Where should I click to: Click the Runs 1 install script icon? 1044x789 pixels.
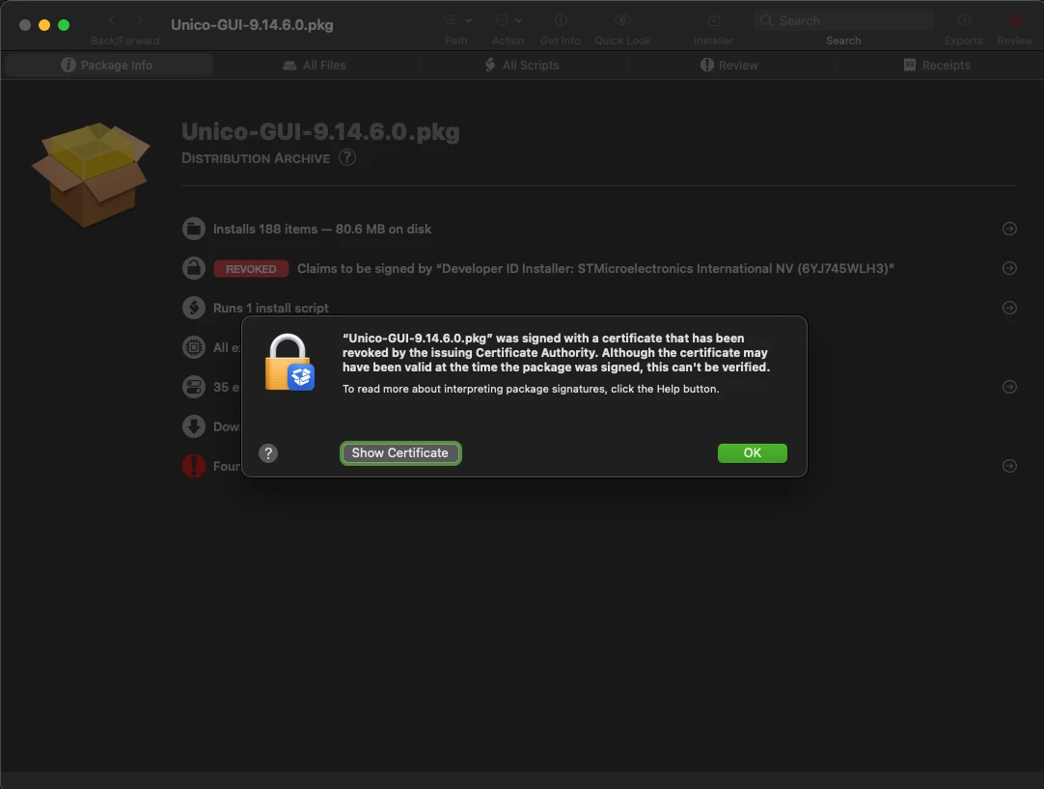tap(194, 308)
